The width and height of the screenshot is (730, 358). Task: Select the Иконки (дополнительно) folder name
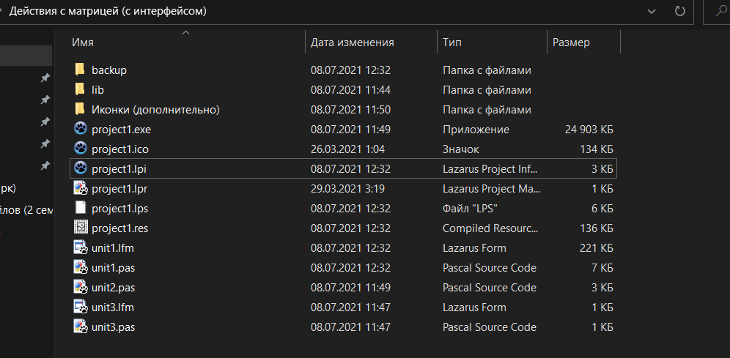(x=155, y=110)
